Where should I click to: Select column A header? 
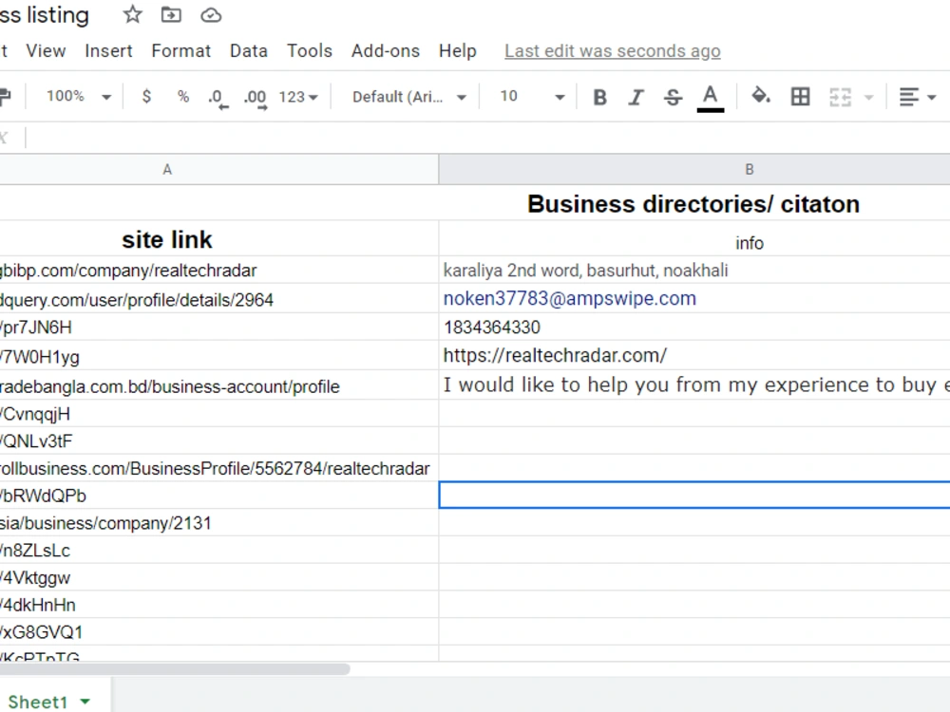(167, 170)
